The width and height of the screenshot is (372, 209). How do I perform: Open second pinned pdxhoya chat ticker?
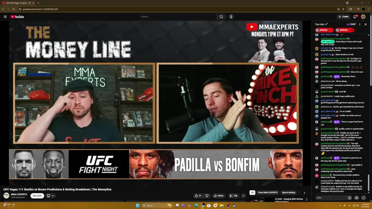click(x=345, y=30)
